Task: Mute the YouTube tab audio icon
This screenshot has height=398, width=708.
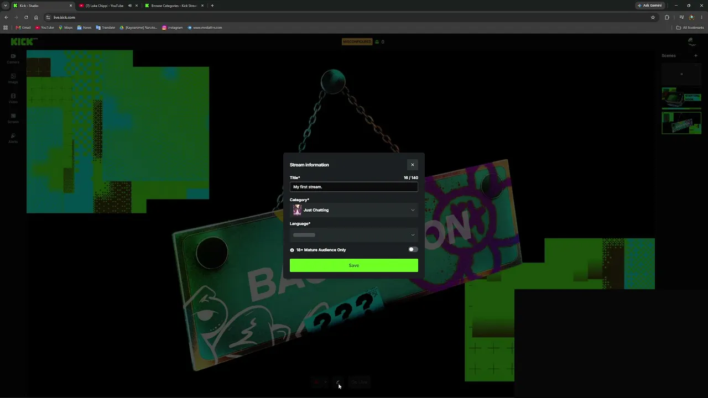Action: (130, 6)
